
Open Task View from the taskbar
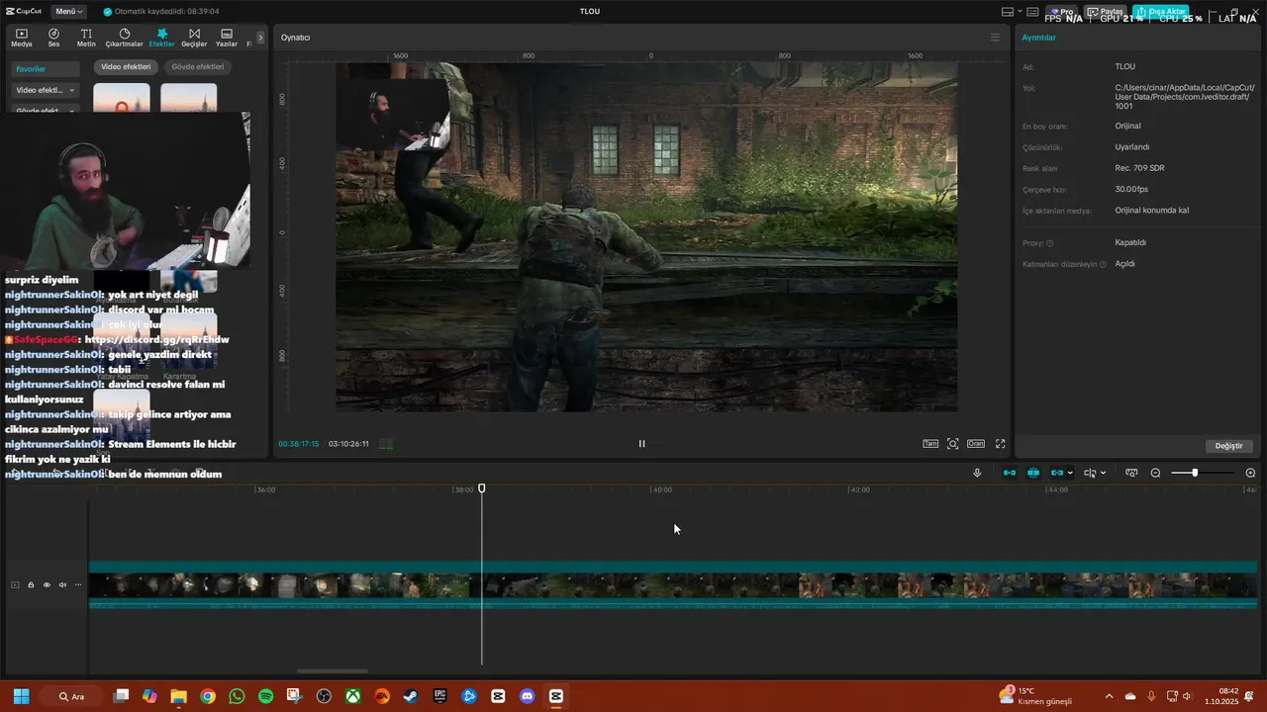pyautogui.click(x=121, y=696)
